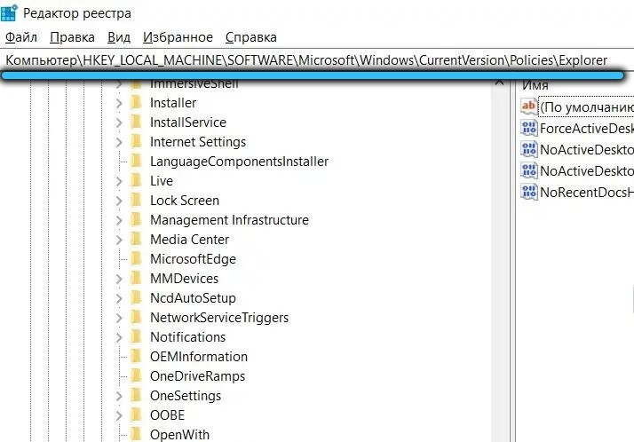Viewport: 634px width, 442px height.
Task: Select the OEMInformation key name
Action: point(199,357)
